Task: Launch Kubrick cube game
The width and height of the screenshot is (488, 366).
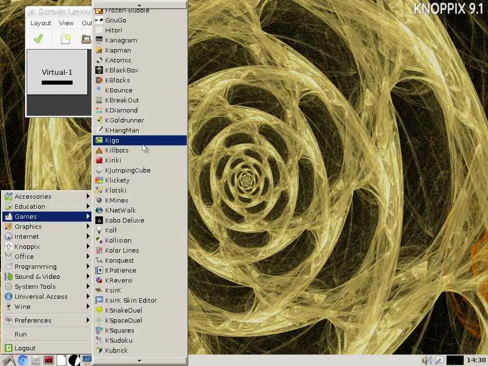Action: click(x=140, y=350)
